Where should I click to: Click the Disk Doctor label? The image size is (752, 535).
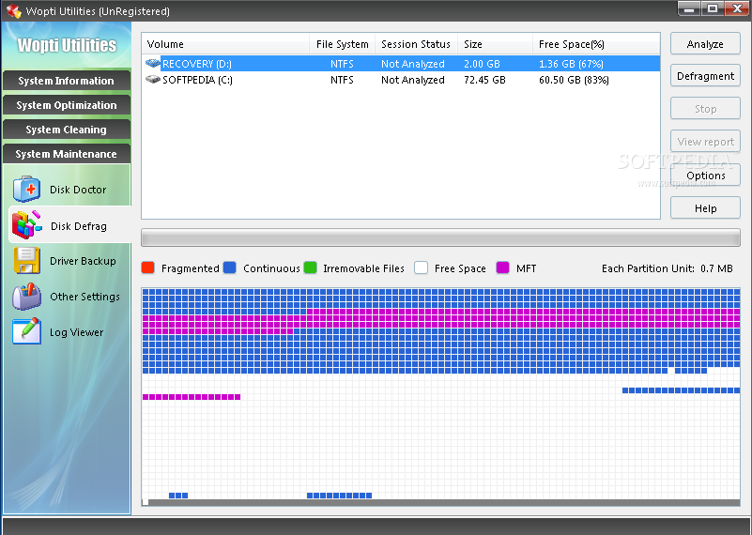78,190
